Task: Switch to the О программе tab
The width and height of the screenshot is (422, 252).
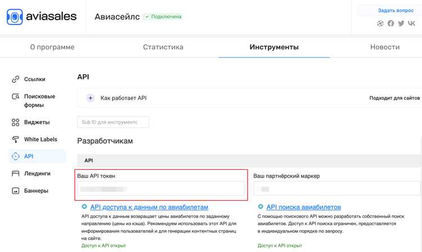Action: click(x=52, y=47)
